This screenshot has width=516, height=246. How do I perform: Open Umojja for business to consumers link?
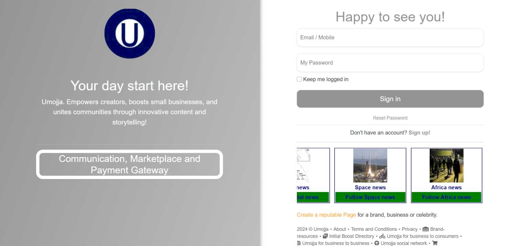point(422,236)
